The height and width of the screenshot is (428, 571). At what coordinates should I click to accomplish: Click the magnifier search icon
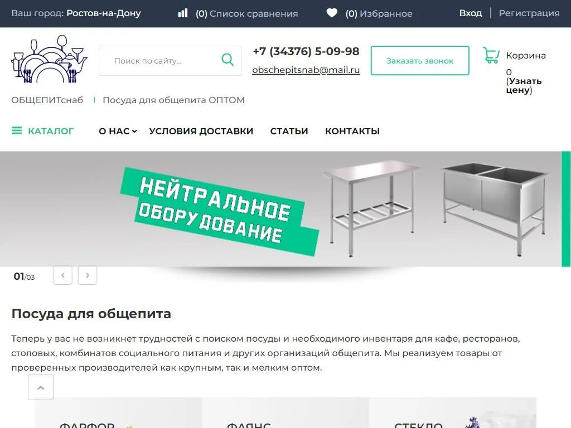(x=228, y=59)
